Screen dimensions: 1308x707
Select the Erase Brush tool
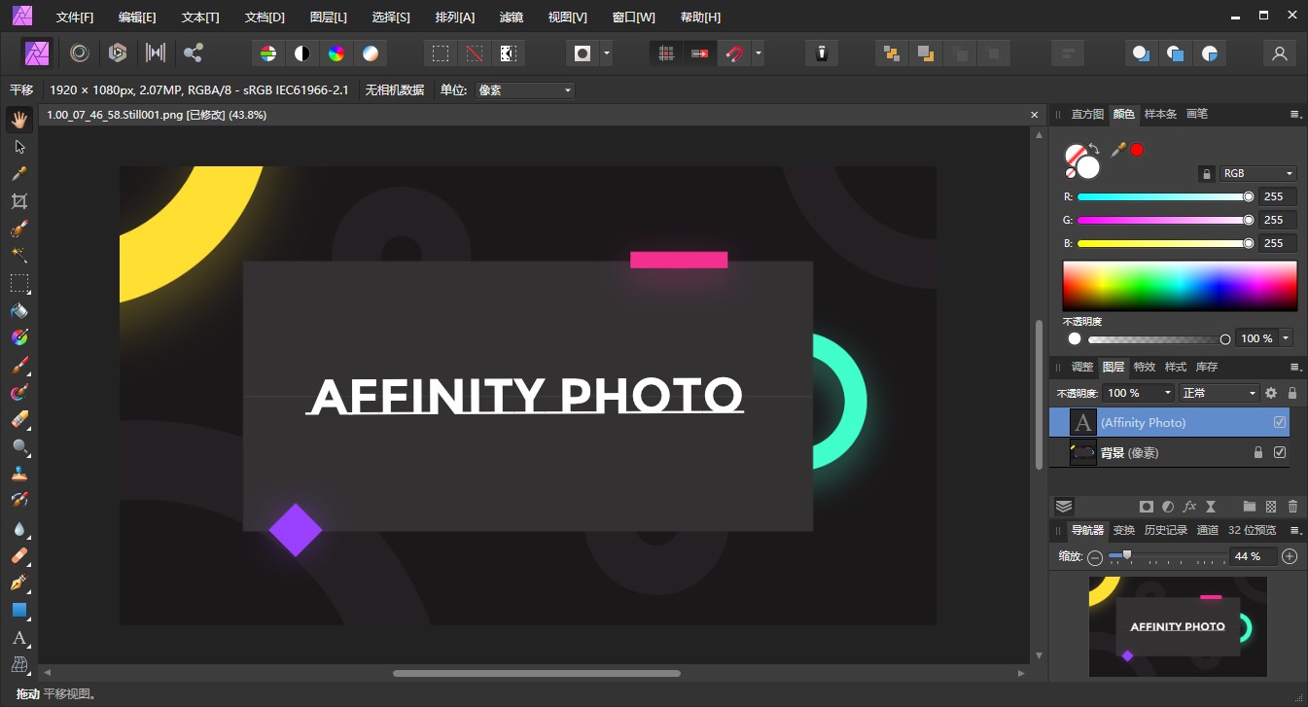point(19,419)
